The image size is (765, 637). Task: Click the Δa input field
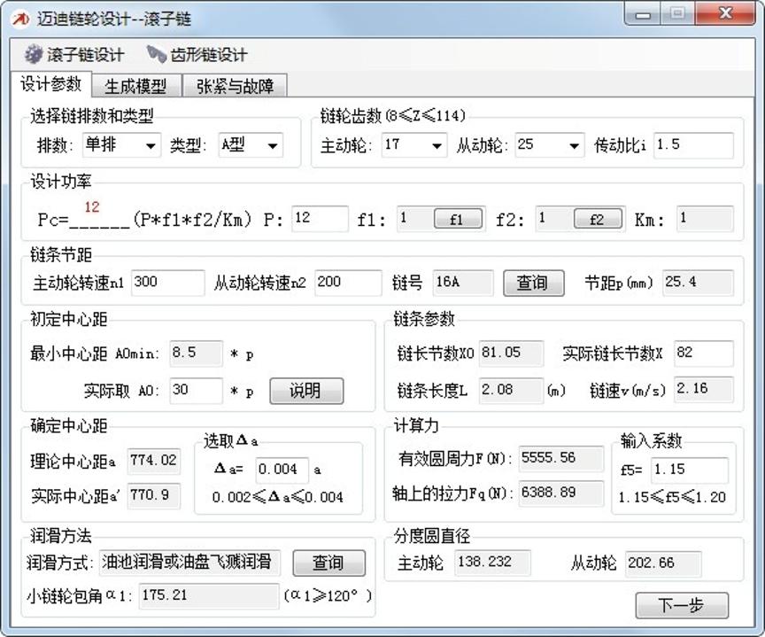tap(282, 470)
